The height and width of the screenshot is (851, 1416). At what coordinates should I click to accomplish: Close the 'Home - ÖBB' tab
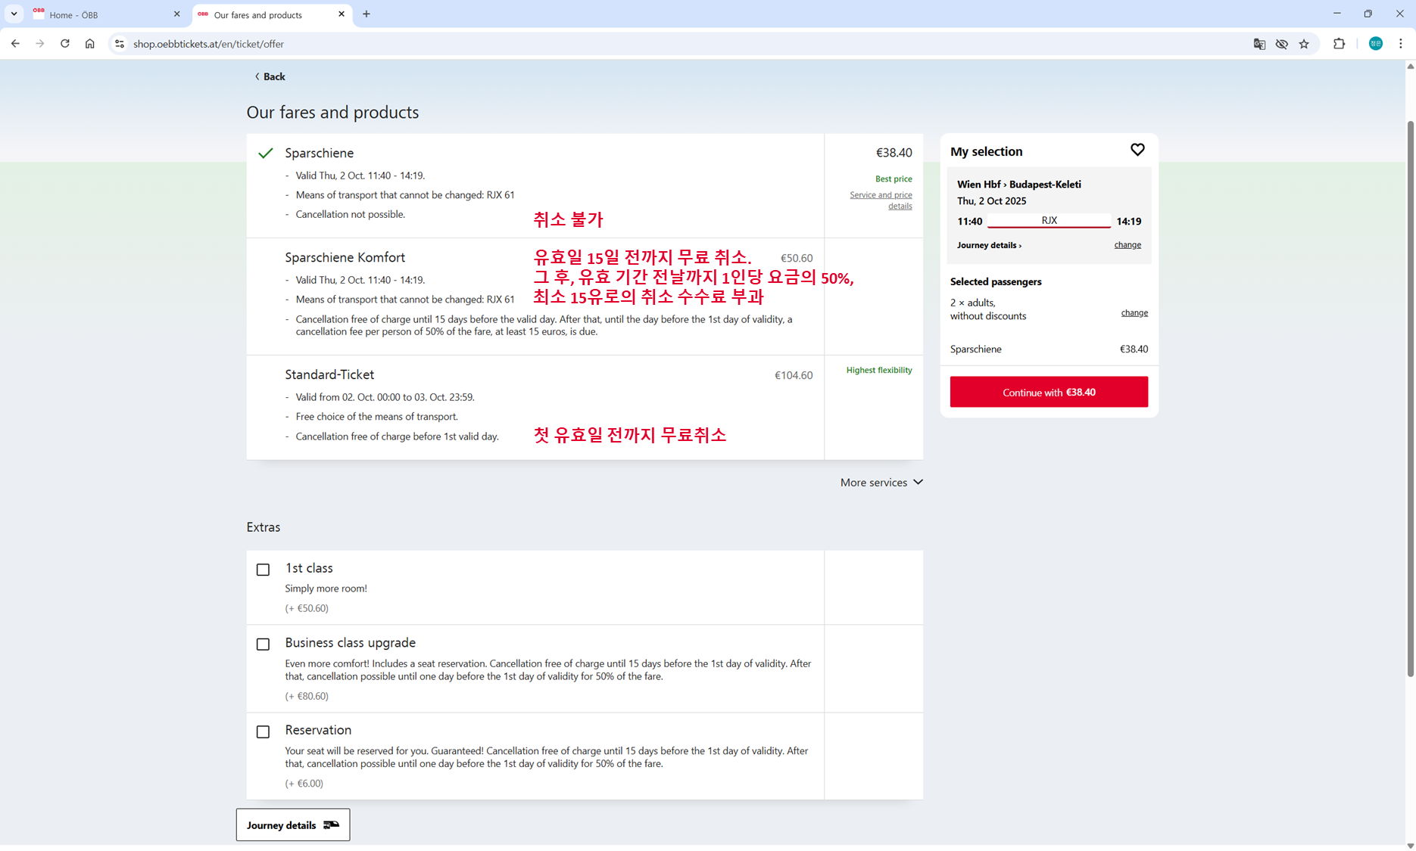pyautogui.click(x=177, y=14)
